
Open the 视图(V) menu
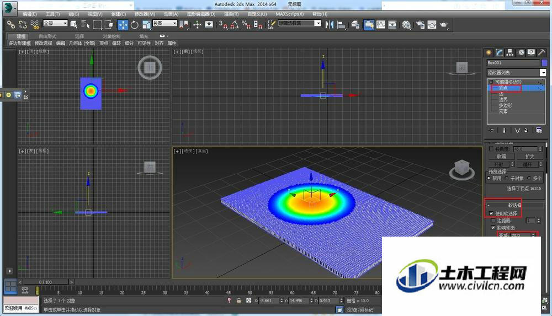coord(95,14)
